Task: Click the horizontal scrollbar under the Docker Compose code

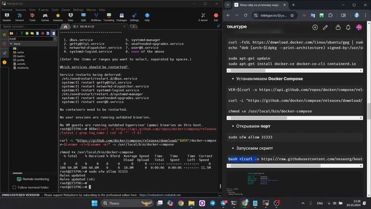Action: 295,118
